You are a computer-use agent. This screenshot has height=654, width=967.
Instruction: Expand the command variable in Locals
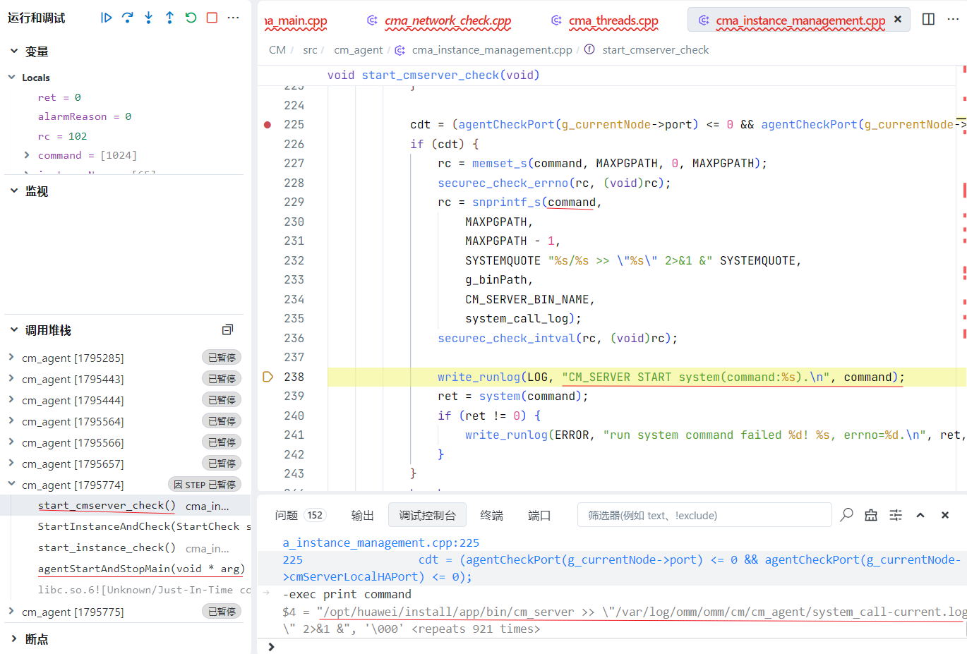pos(27,155)
